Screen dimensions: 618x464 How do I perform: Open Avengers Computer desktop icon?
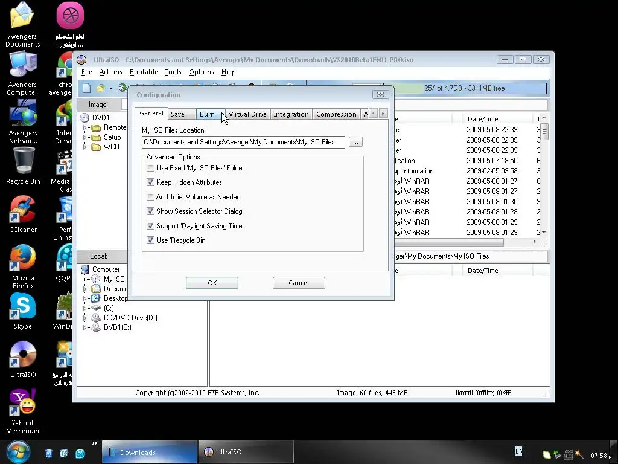point(22,73)
